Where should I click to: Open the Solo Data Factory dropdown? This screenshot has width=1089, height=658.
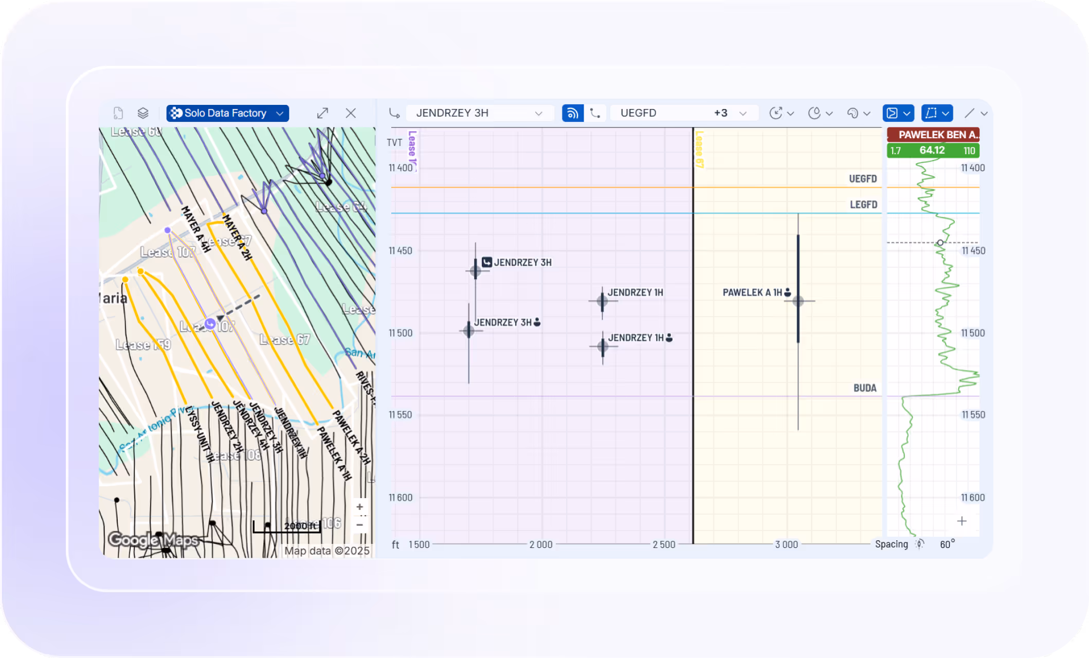click(227, 113)
